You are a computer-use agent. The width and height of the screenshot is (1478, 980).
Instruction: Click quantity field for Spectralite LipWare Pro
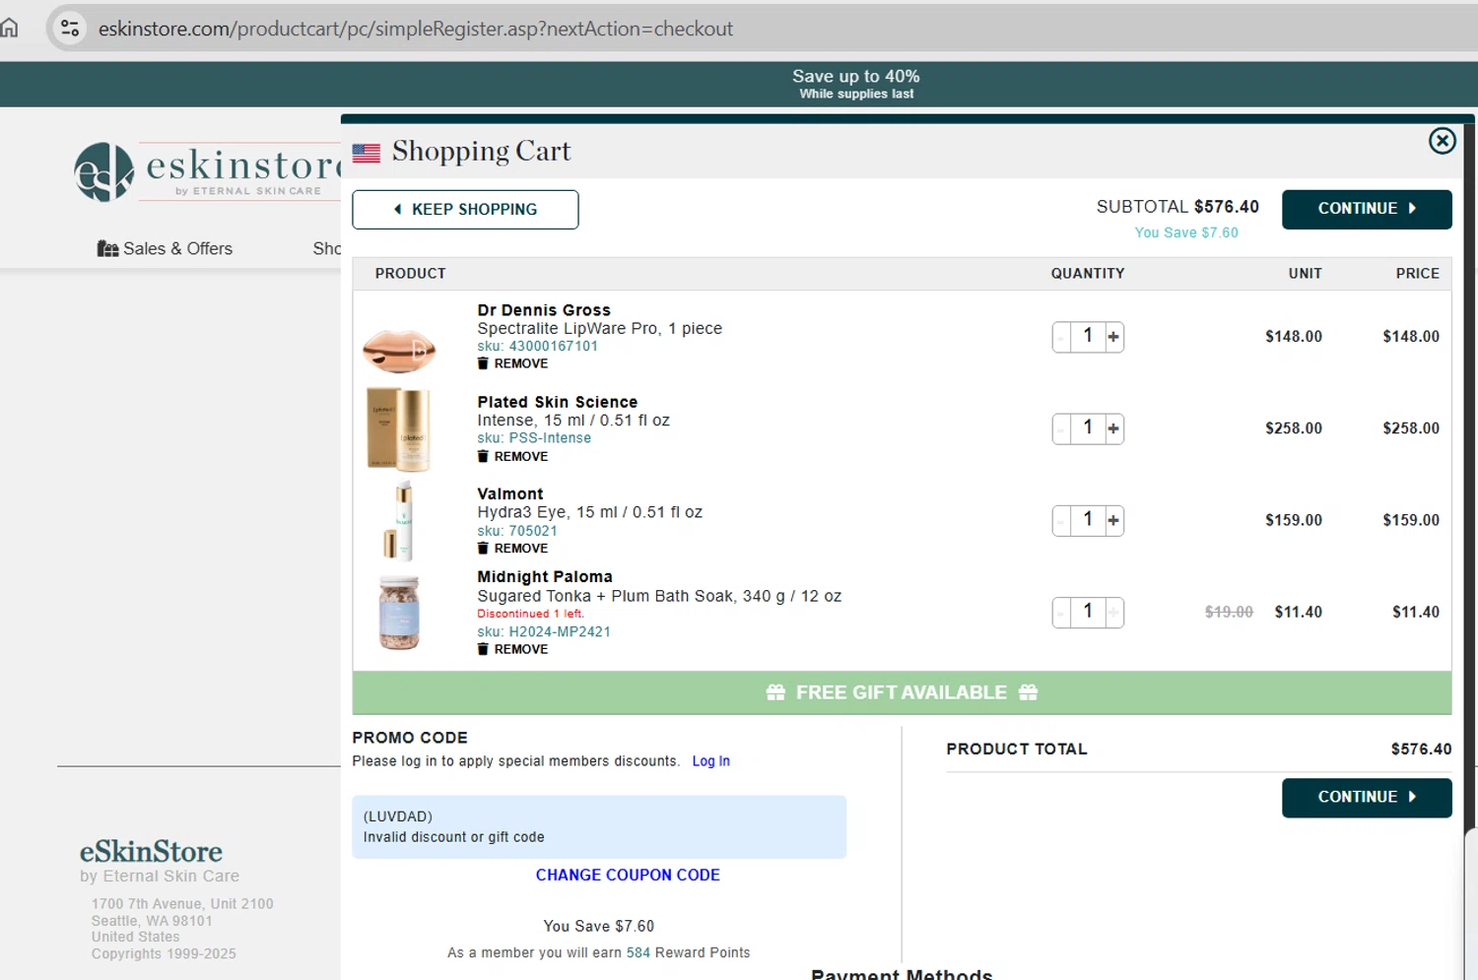click(x=1088, y=337)
